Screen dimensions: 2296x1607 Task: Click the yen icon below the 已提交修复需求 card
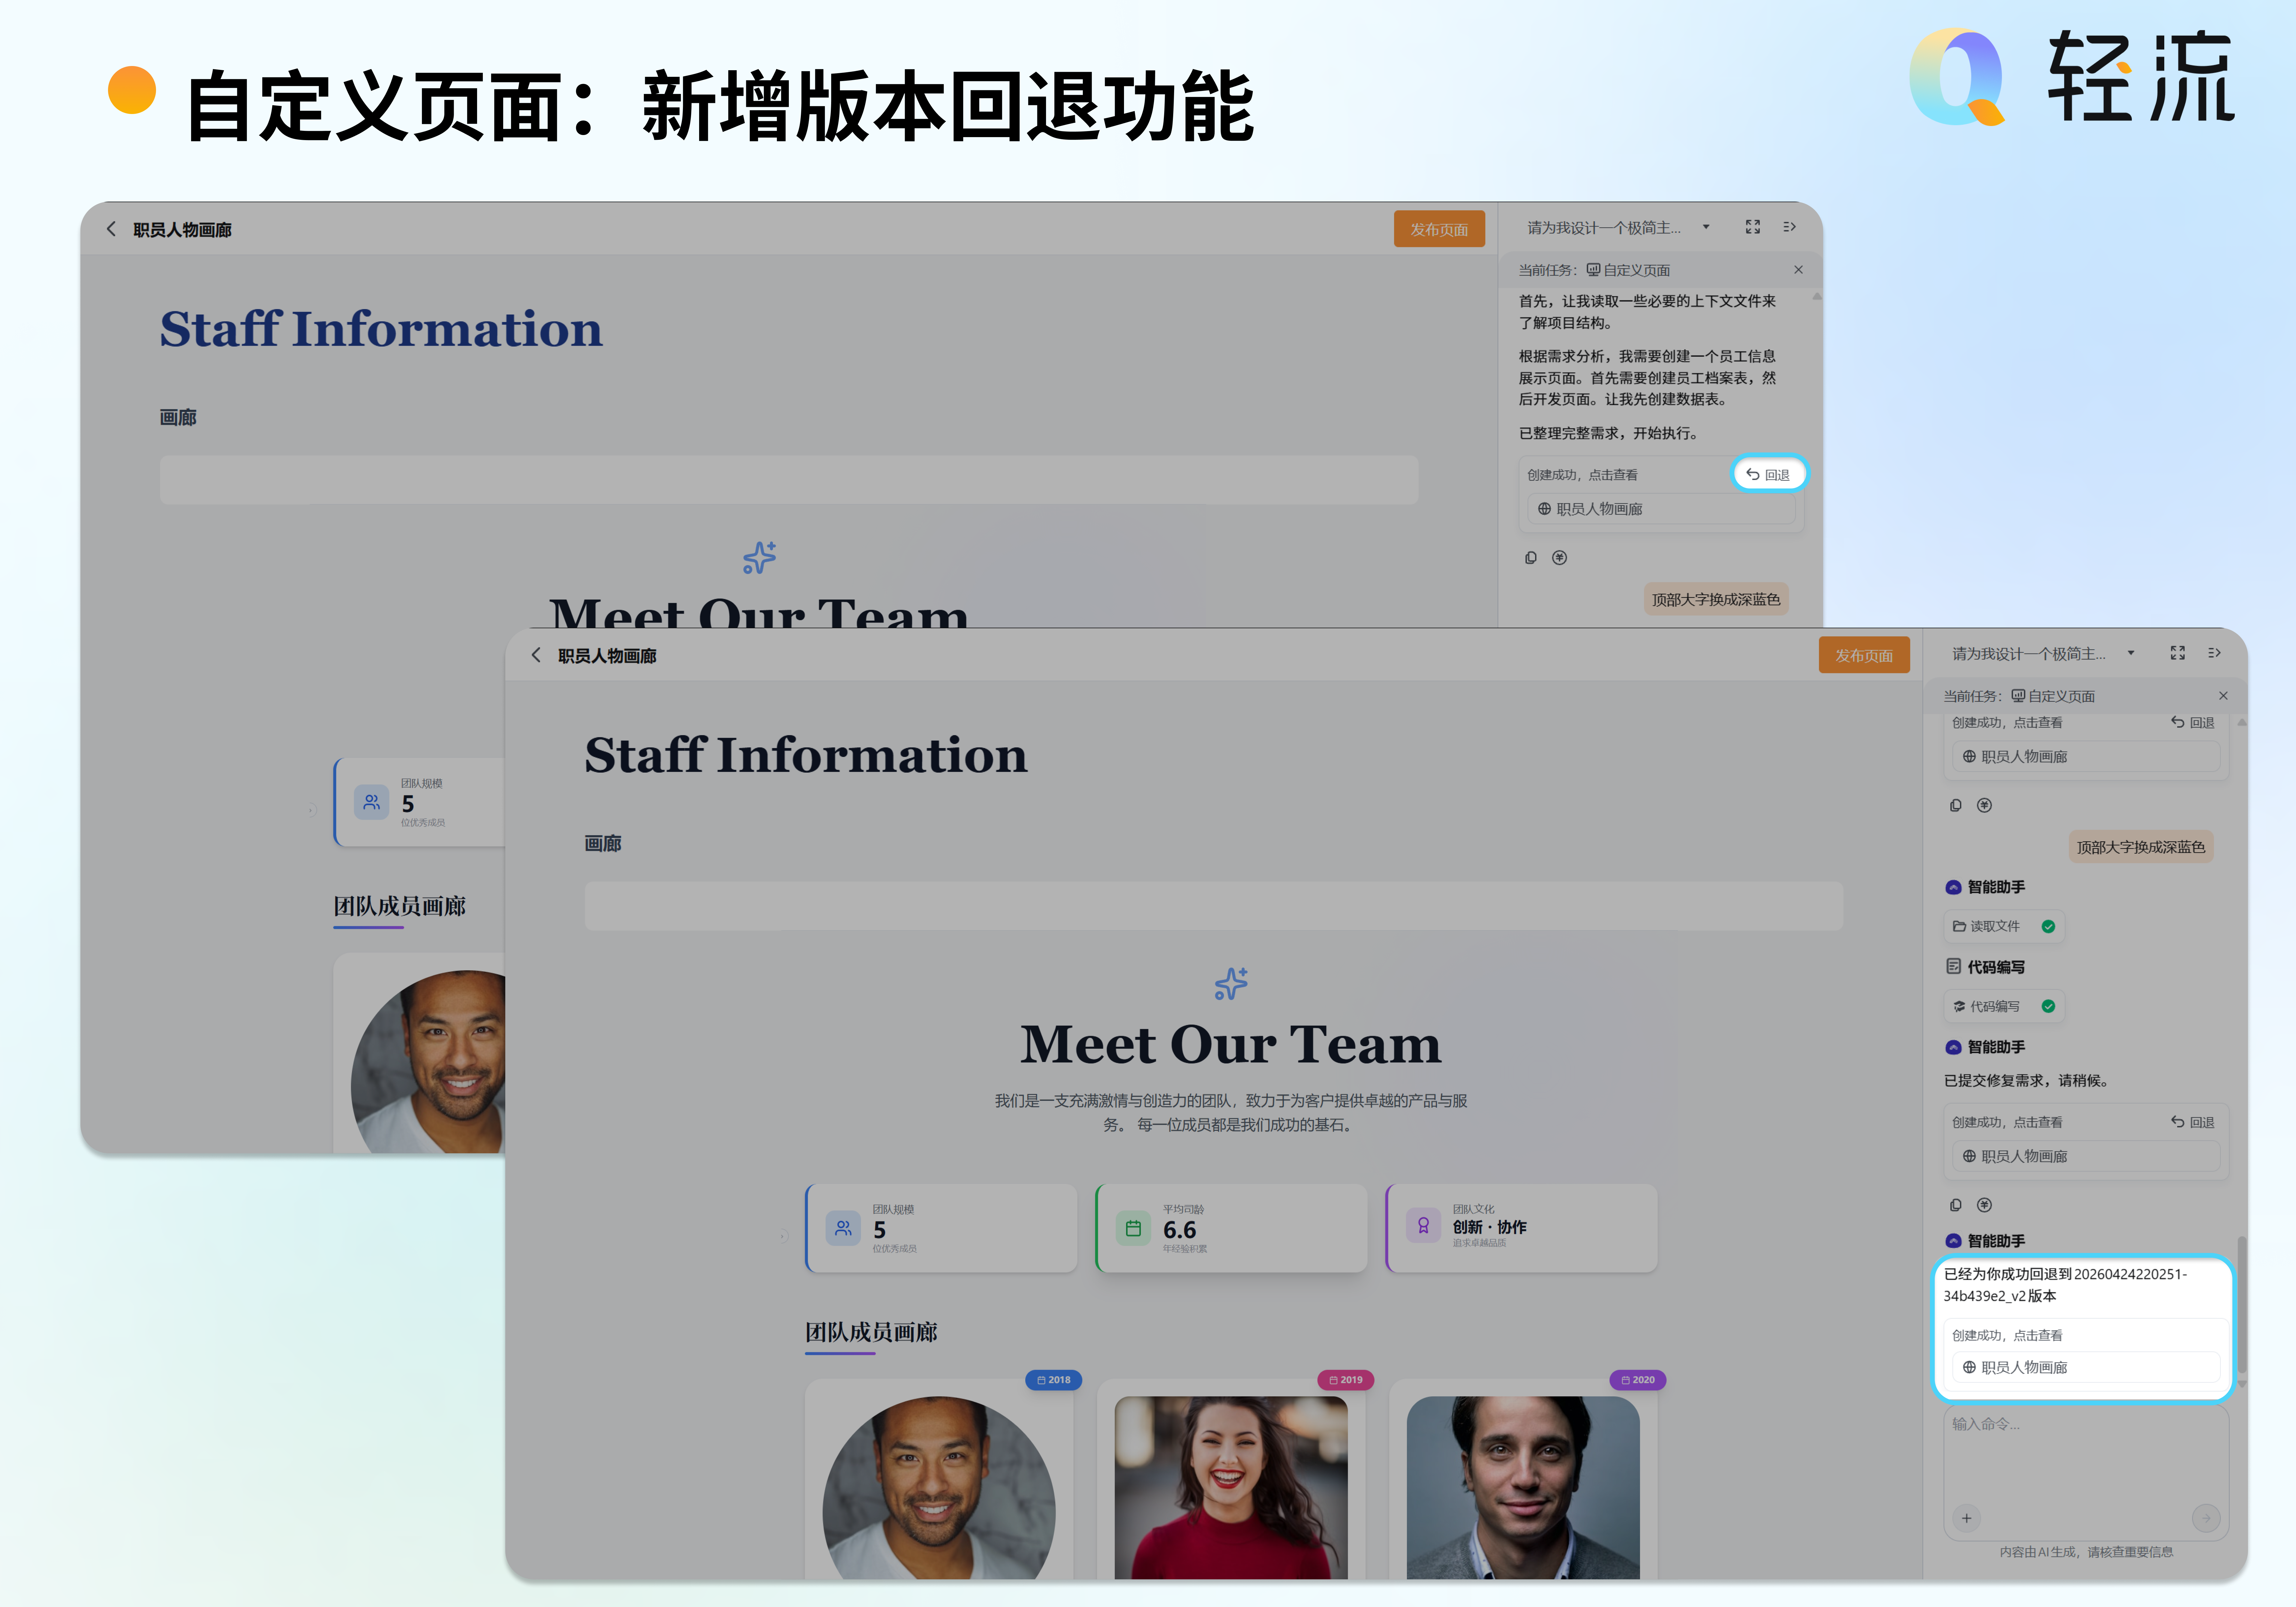coord(1985,1205)
